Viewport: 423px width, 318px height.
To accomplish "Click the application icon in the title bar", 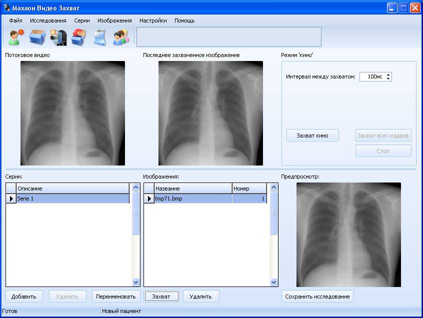I will [x=6, y=8].
